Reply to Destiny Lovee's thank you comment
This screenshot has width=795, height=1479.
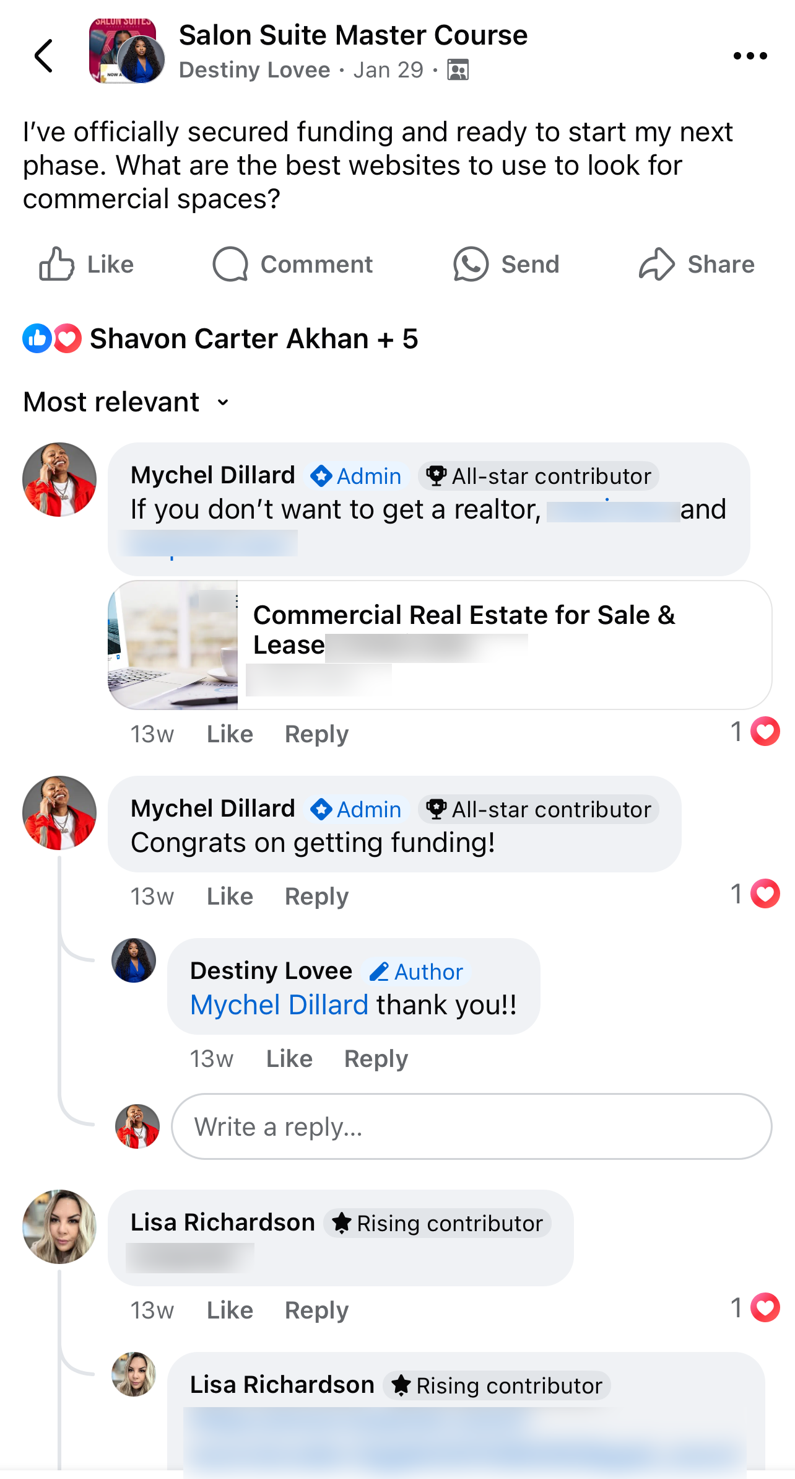(x=376, y=1059)
